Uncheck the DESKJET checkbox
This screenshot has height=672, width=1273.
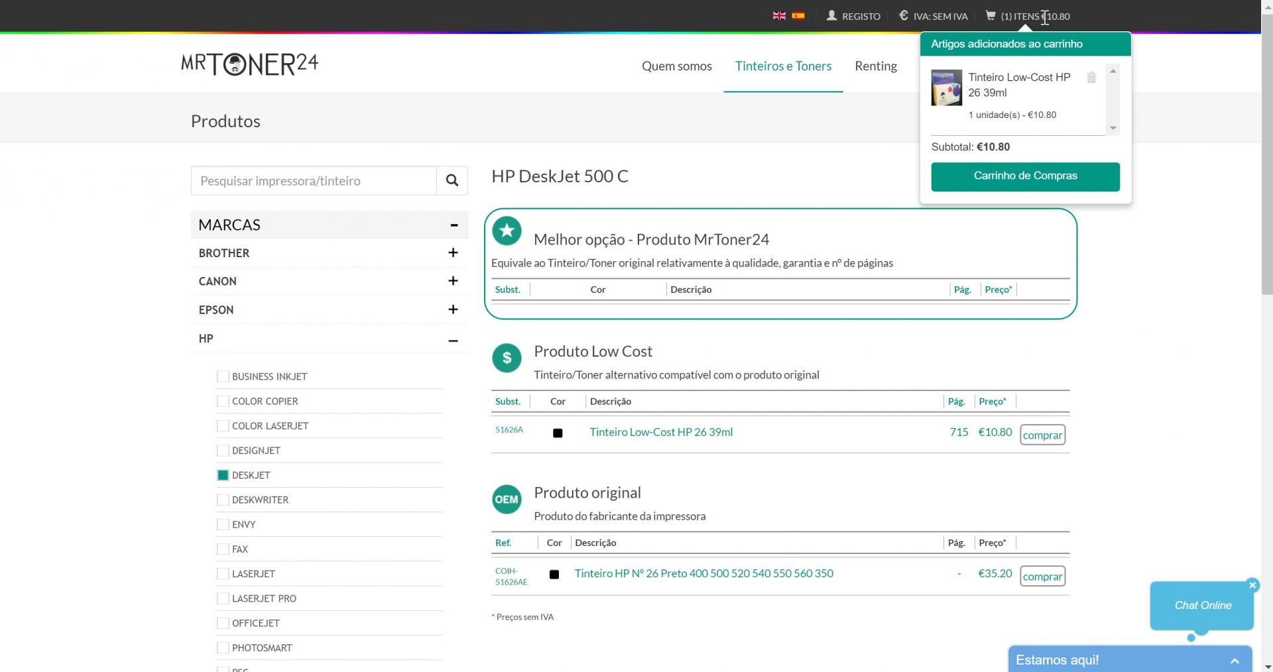coord(223,475)
